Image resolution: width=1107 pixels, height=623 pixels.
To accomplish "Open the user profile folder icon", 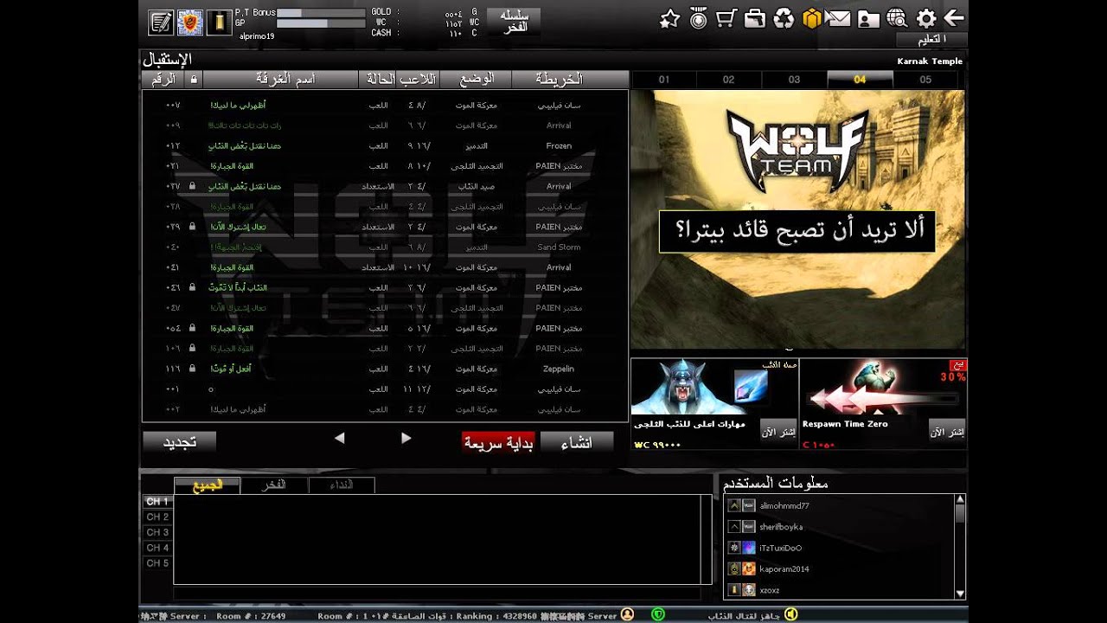I will point(868,19).
